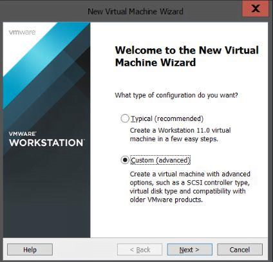This screenshot has width=273, height=262.
Task: Click the 'older VMware products.' description line
Action: (166, 200)
